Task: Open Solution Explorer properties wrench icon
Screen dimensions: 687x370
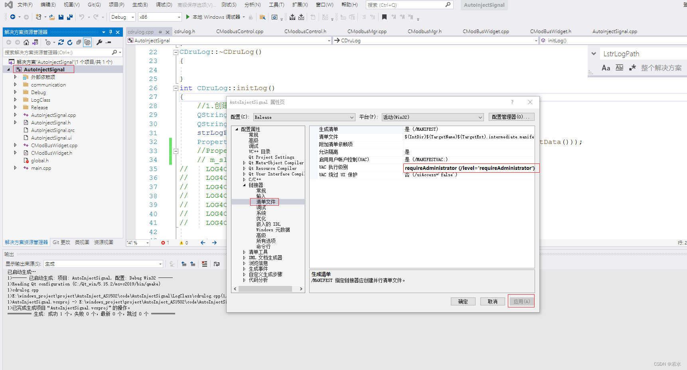Action: click(x=100, y=43)
